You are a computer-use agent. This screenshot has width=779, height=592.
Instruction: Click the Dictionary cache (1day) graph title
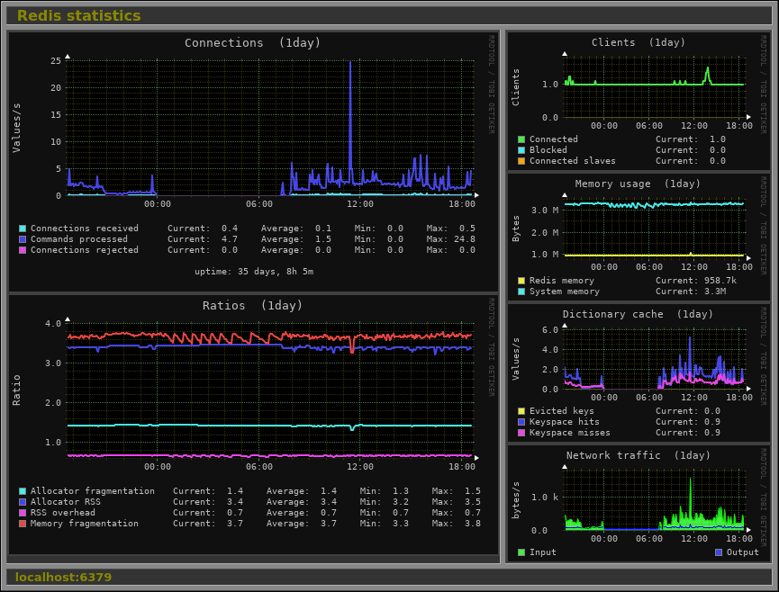638,315
